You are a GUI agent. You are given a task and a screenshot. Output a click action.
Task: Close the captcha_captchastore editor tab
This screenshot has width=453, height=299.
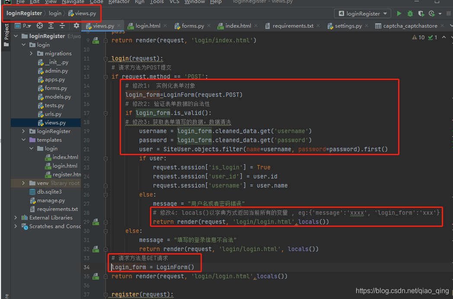pyautogui.click(x=442, y=25)
